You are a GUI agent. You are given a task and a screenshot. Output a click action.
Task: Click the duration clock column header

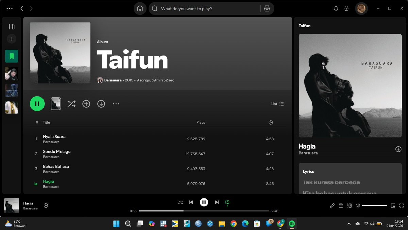(271, 122)
